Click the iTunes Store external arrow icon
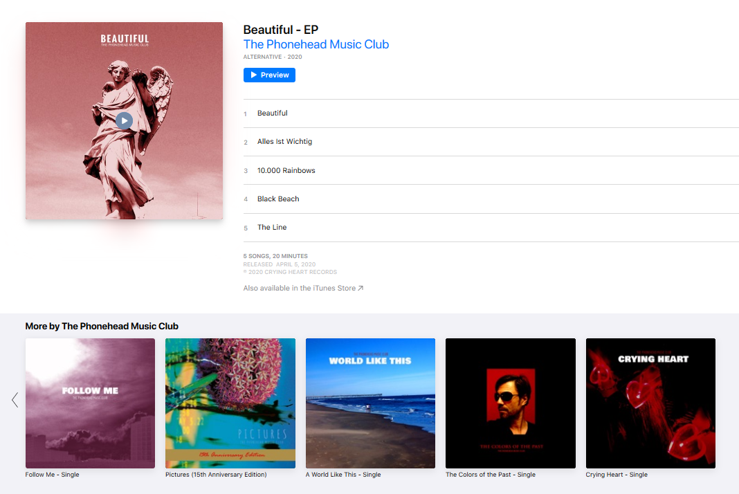Screen dimensions: 739x494 361,288
